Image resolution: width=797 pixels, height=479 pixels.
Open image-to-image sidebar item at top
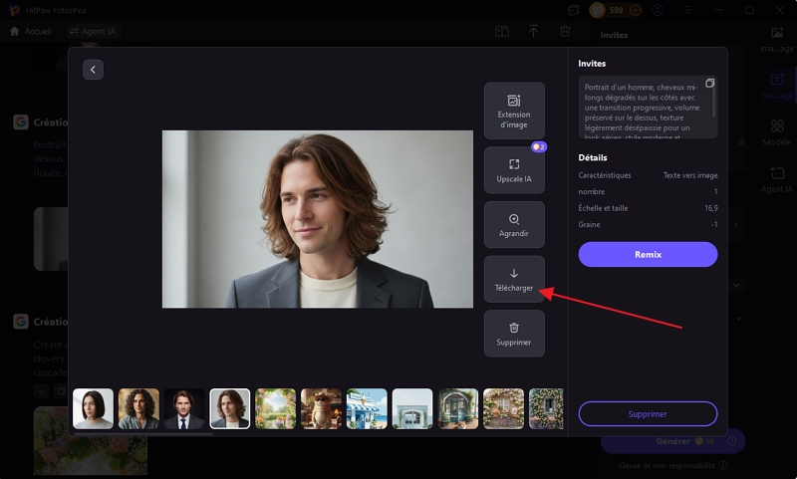(x=777, y=39)
